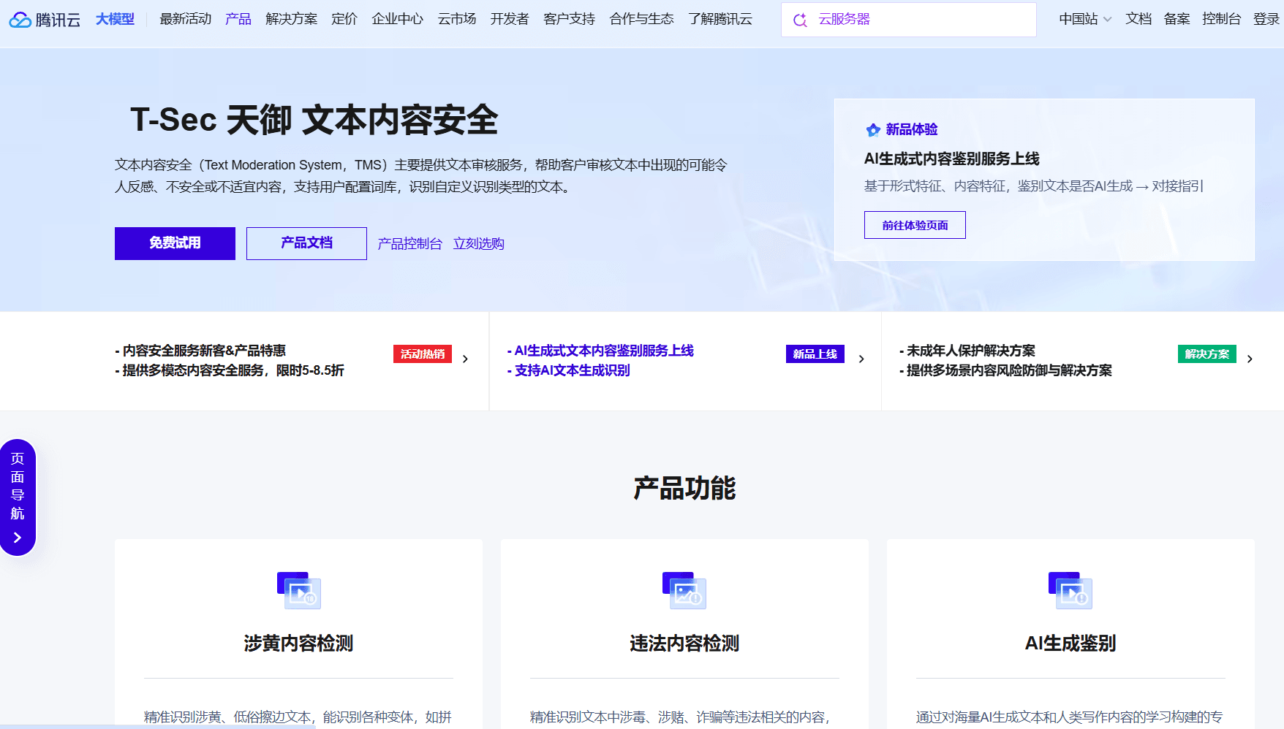Viewport: 1284px width, 729px height.
Task: Open the 了解腾讯云 menu
Action: [720, 19]
